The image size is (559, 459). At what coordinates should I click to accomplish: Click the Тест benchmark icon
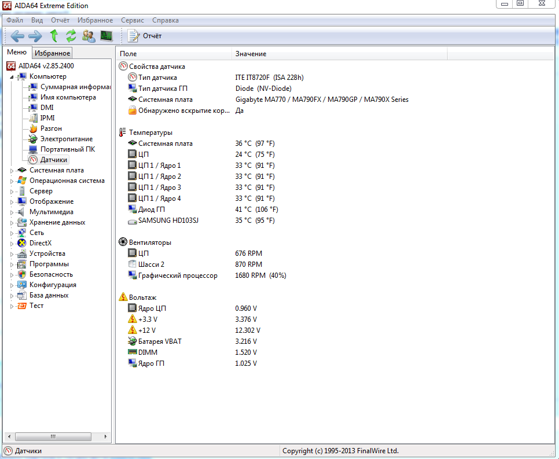tap(22, 306)
